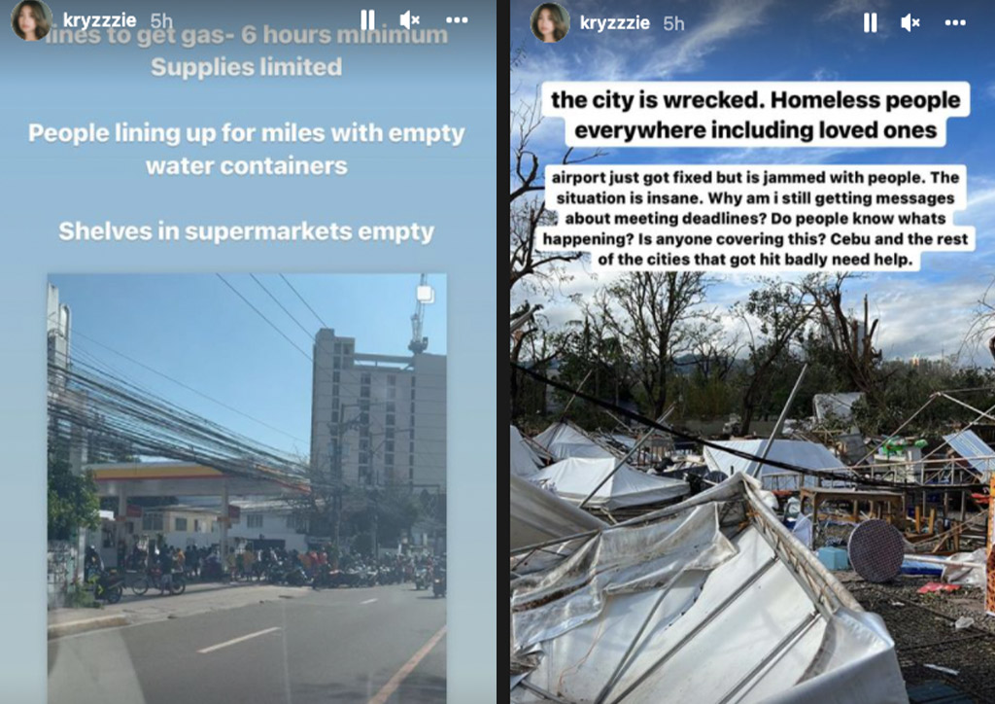The image size is (995, 704).
Task: Click the 5h timestamp on right story
Action: pyautogui.click(x=673, y=23)
